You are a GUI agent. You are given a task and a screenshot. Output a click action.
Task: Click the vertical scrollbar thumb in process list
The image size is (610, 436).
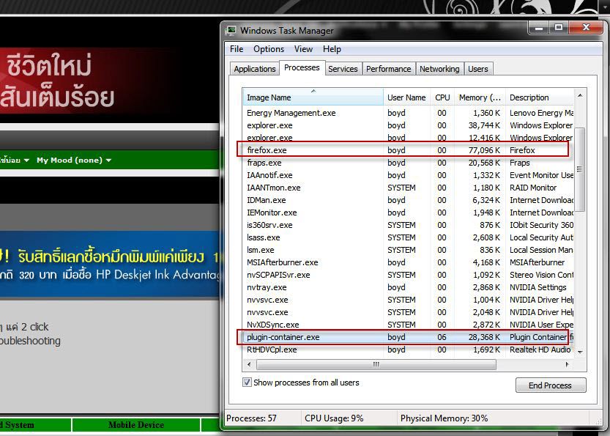580,169
